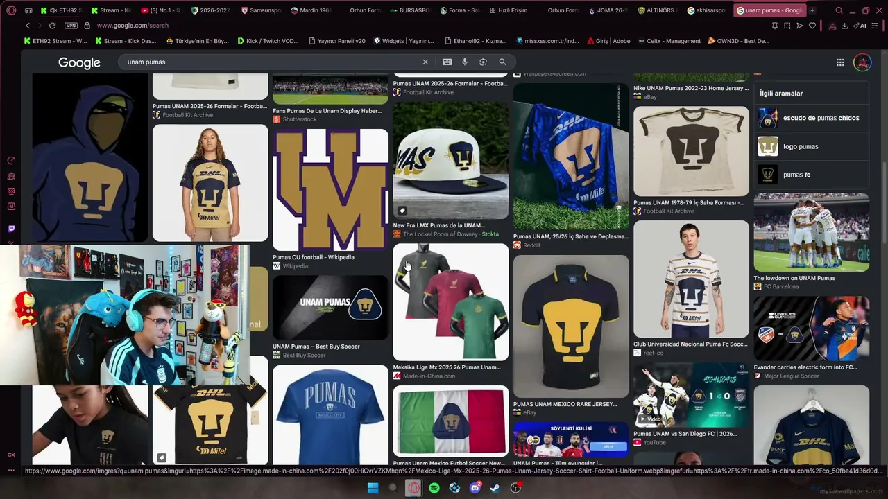Open the 'OWN3D - Best De...' bookmark
Viewport: 888px width, 499px height.
(x=738, y=41)
